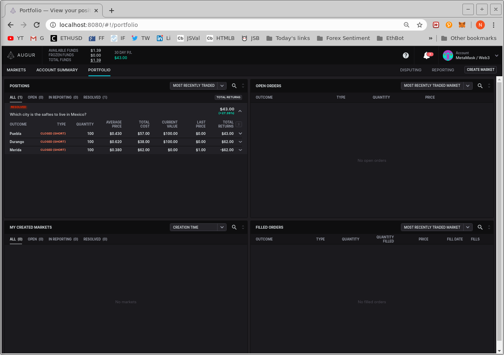This screenshot has height=355, width=504.
Task: Click the Augur logo in the top bar
Action: pos(22,55)
